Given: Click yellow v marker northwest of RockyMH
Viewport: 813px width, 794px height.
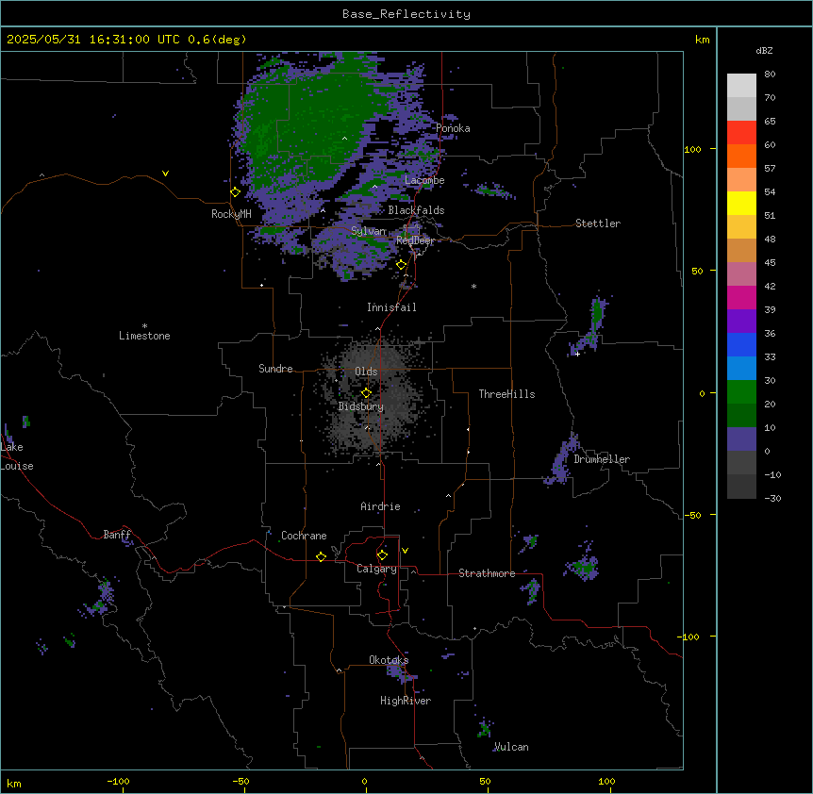Looking at the screenshot, I should pyautogui.click(x=165, y=174).
